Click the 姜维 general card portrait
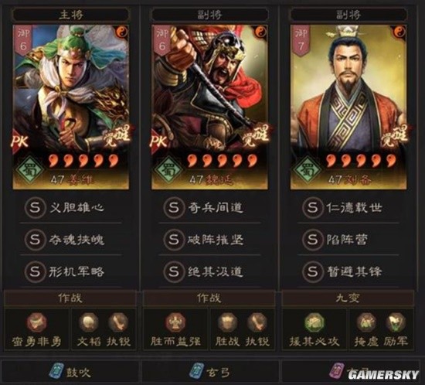Image resolution: width=425 pixels, height=385 pixels. coord(71,107)
